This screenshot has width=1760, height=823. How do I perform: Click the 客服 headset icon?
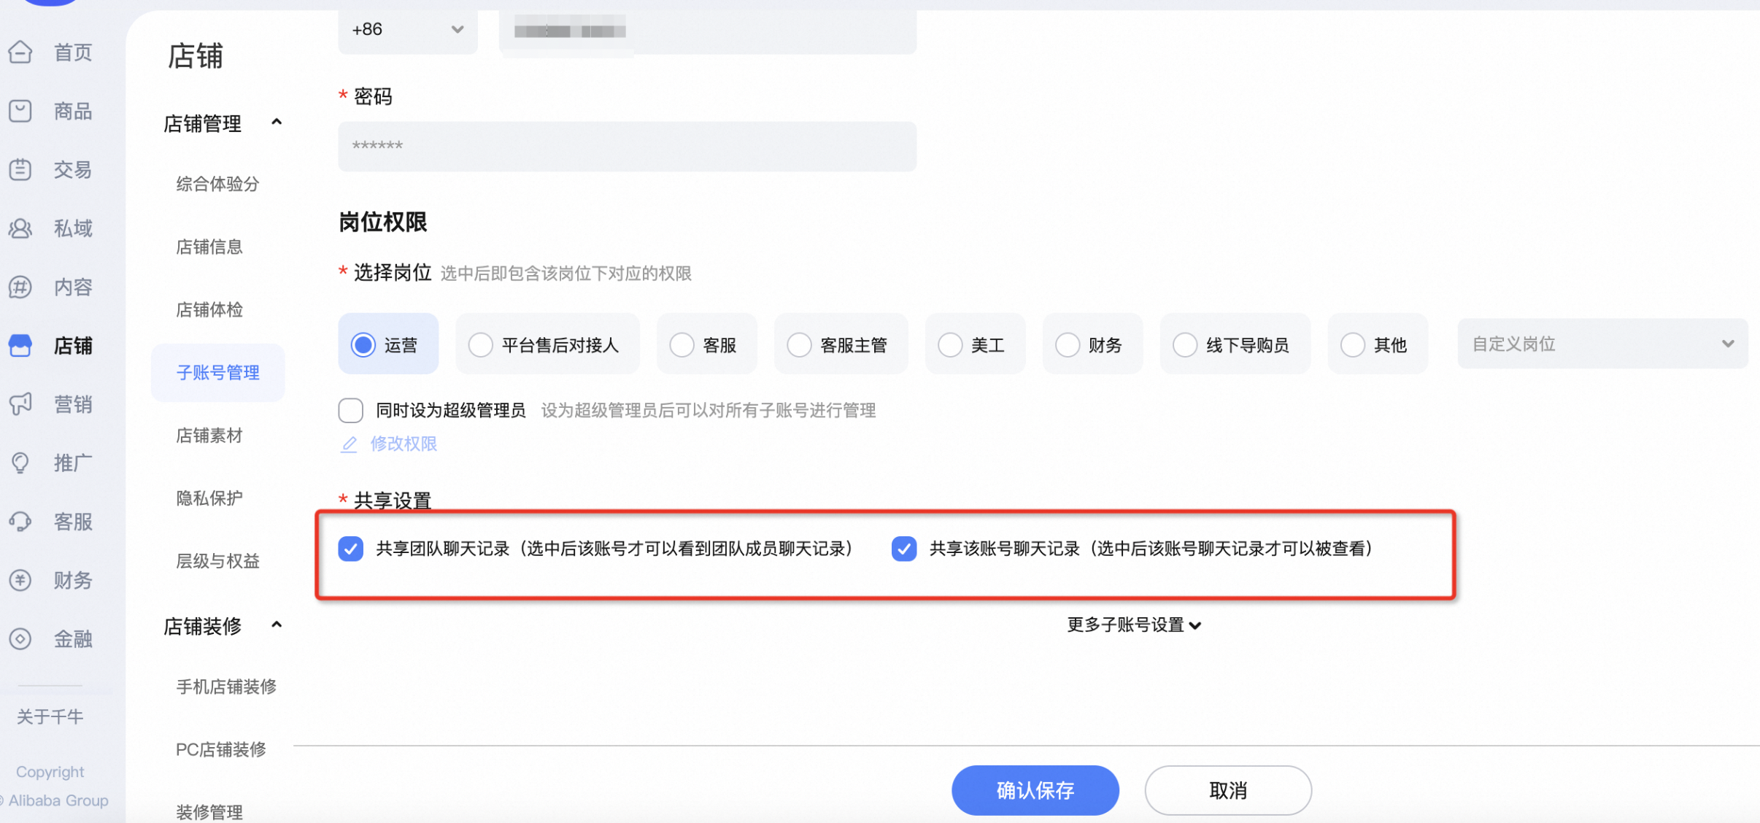point(20,521)
